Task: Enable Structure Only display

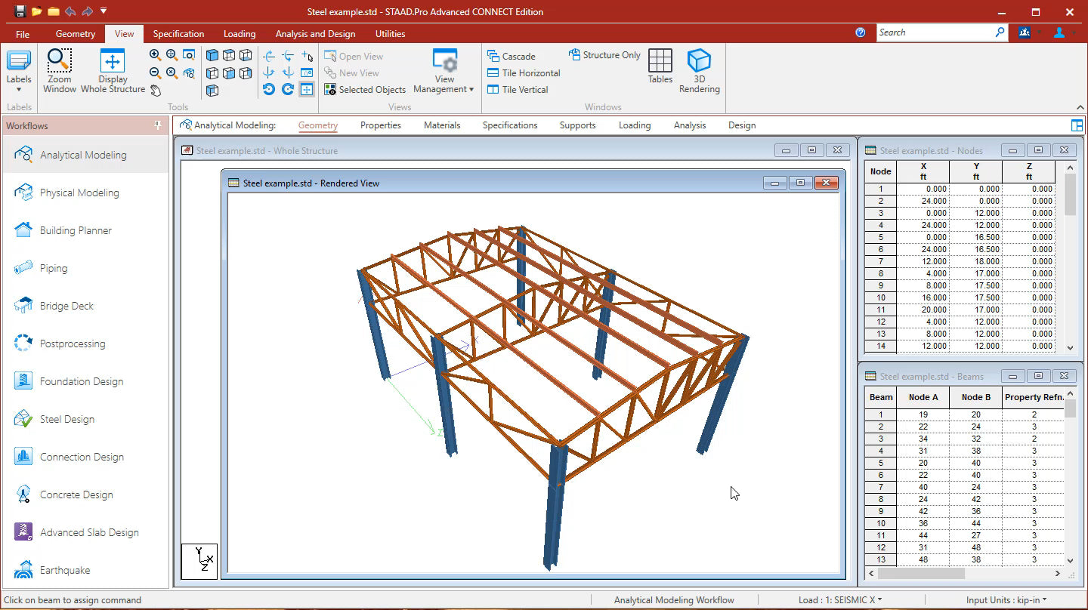Action: point(604,54)
